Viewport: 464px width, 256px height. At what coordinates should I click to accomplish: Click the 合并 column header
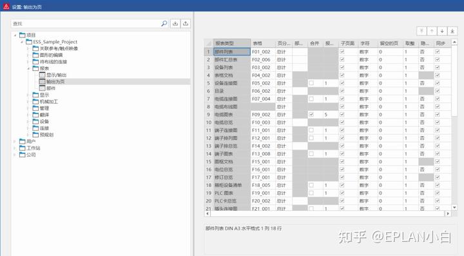(315, 43)
